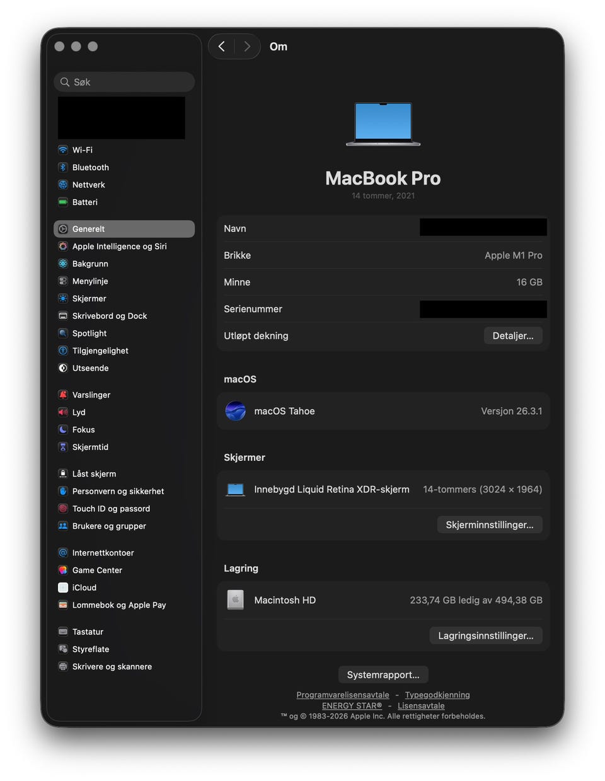This screenshot has width=605, height=781.
Task: Click Innebygd Liquid Retina XDR-skjerm text
Action: [331, 489]
